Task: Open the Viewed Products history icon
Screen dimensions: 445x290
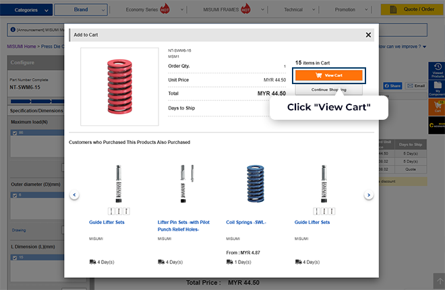Action: 437,71
